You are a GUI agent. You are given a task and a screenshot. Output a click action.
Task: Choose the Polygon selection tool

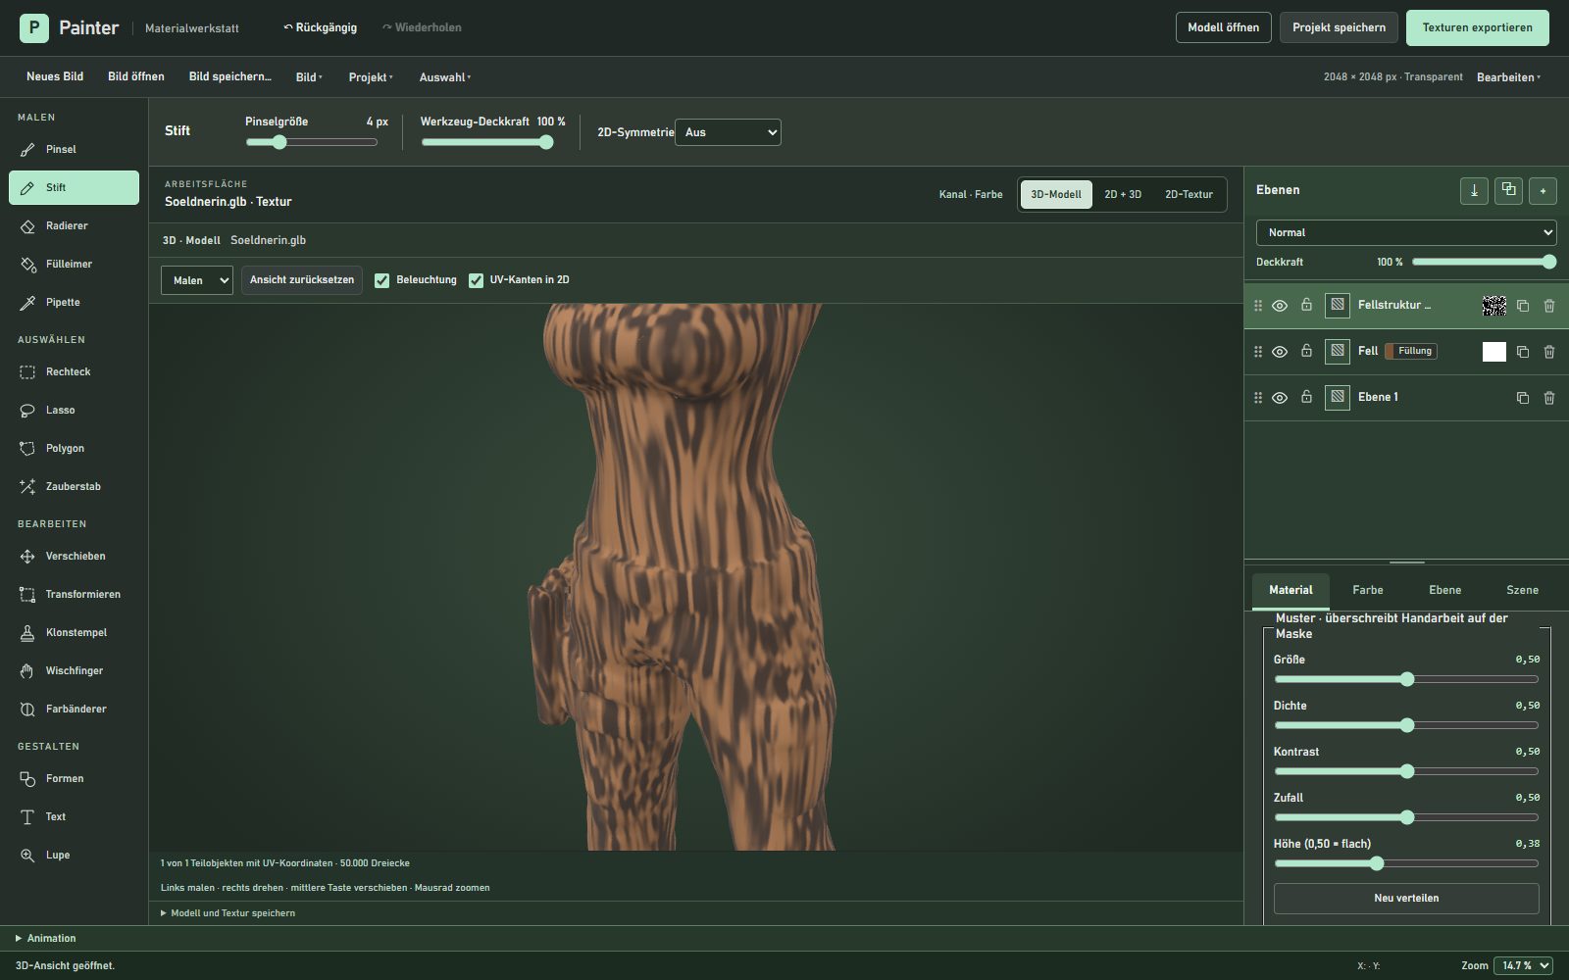tap(74, 448)
